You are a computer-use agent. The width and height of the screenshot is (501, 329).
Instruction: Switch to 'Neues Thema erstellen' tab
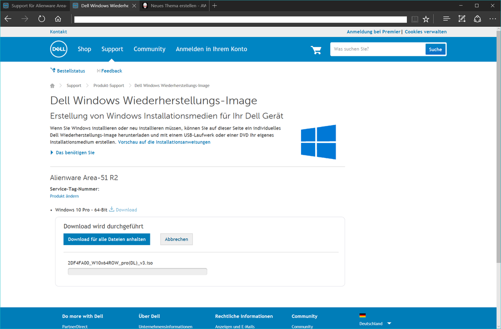175,5
